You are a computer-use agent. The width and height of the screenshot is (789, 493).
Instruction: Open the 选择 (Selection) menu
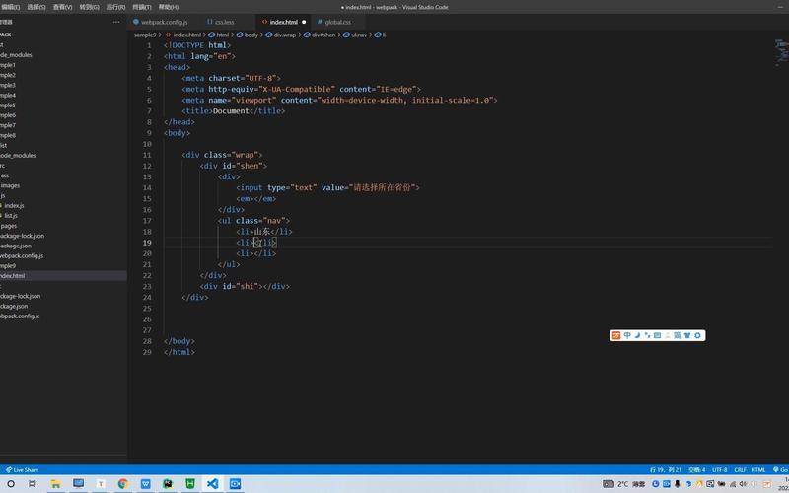tap(36, 7)
